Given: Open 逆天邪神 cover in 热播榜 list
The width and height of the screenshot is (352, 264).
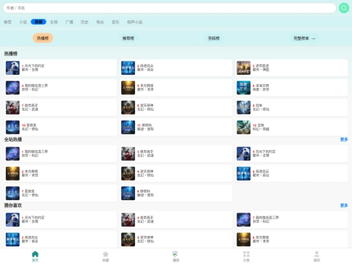Looking at the screenshot, I should click(x=128, y=108).
